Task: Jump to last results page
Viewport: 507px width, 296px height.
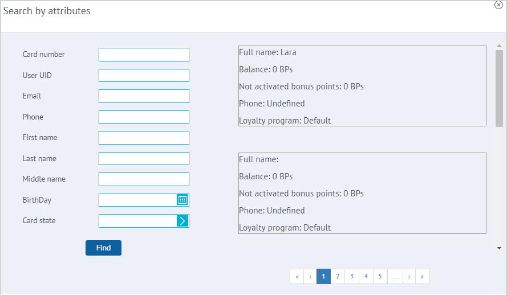Action: [x=422, y=277]
